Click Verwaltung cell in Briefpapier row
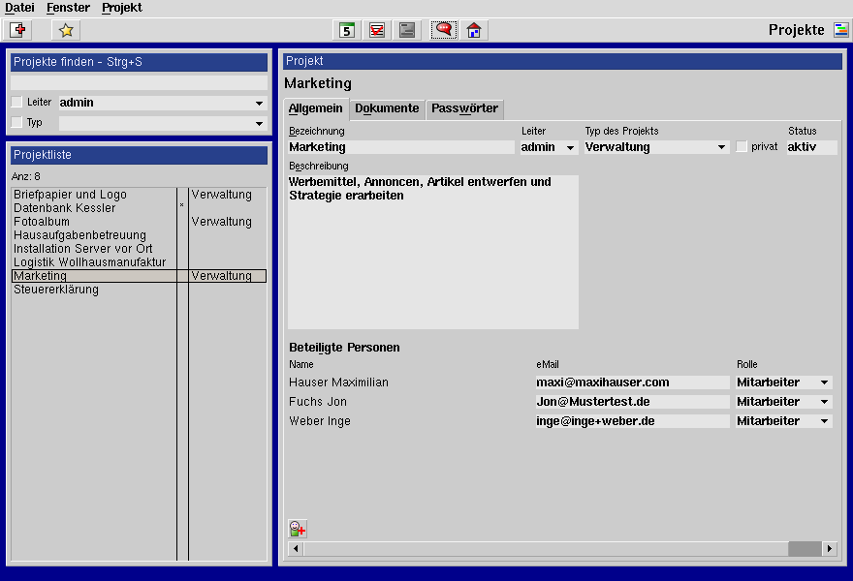This screenshot has height=581, width=853. 221,195
